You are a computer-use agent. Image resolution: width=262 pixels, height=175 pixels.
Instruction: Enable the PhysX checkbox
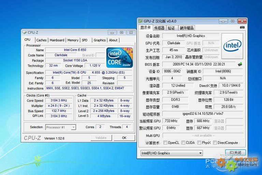[x=199, y=143]
